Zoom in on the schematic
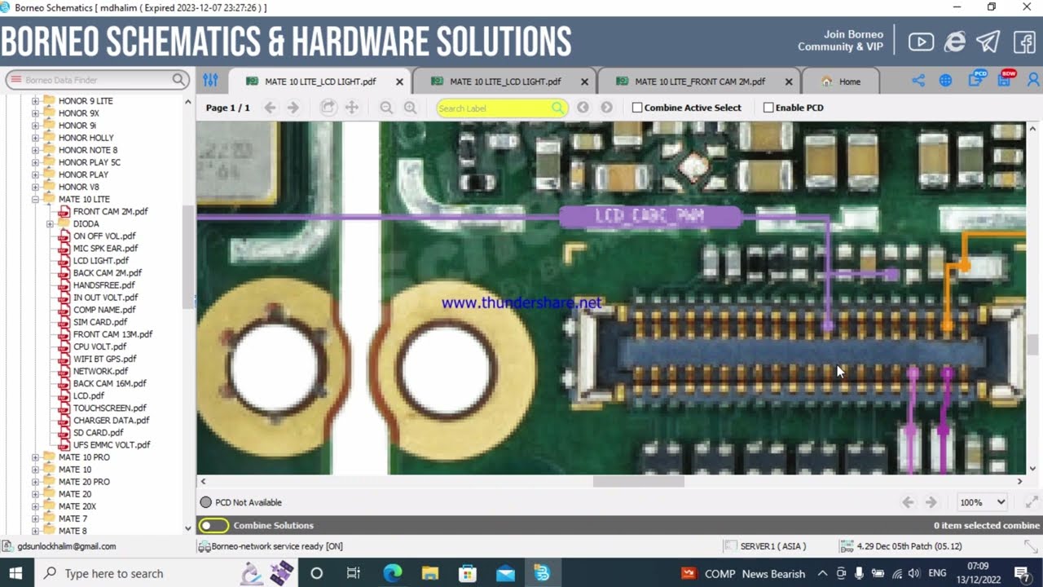This screenshot has height=587, width=1043. (x=410, y=108)
